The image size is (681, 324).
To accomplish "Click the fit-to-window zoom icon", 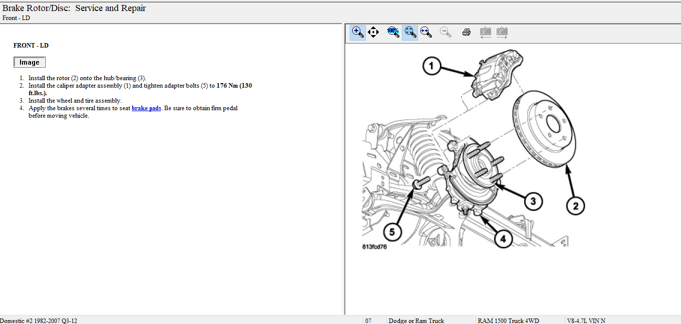I will (410, 33).
